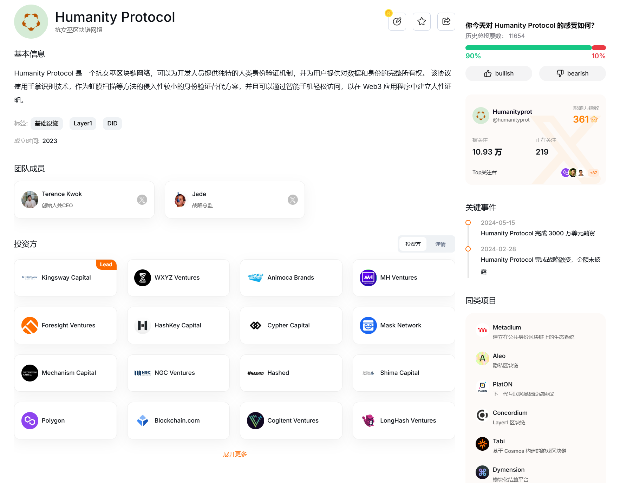Screen dimensions: 620x483
Task: Click the 基础设施 tag
Action: tap(46, 123)
